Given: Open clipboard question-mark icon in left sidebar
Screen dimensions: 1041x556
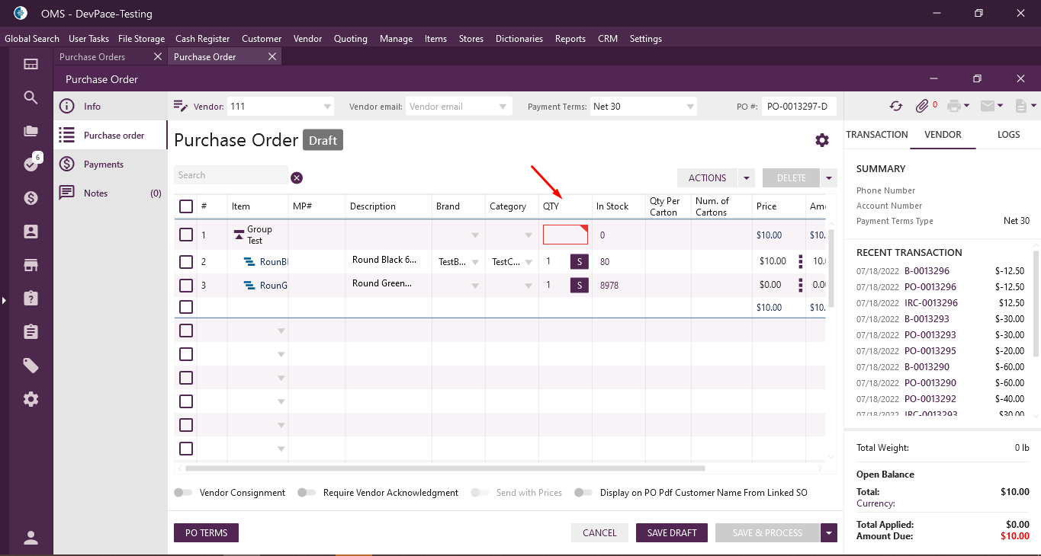Looking at the screenshot, I should point(31,299).
